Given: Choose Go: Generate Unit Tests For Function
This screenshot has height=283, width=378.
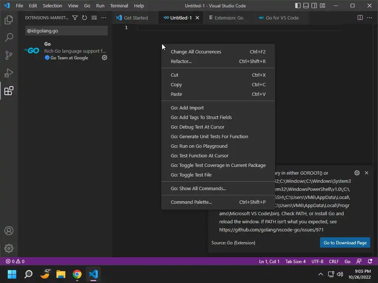Looking at the screenshot, I should point(218,136).
